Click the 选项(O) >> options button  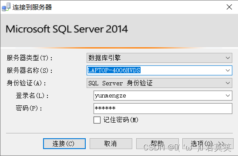pyautogui.click(x=208, y=143)
